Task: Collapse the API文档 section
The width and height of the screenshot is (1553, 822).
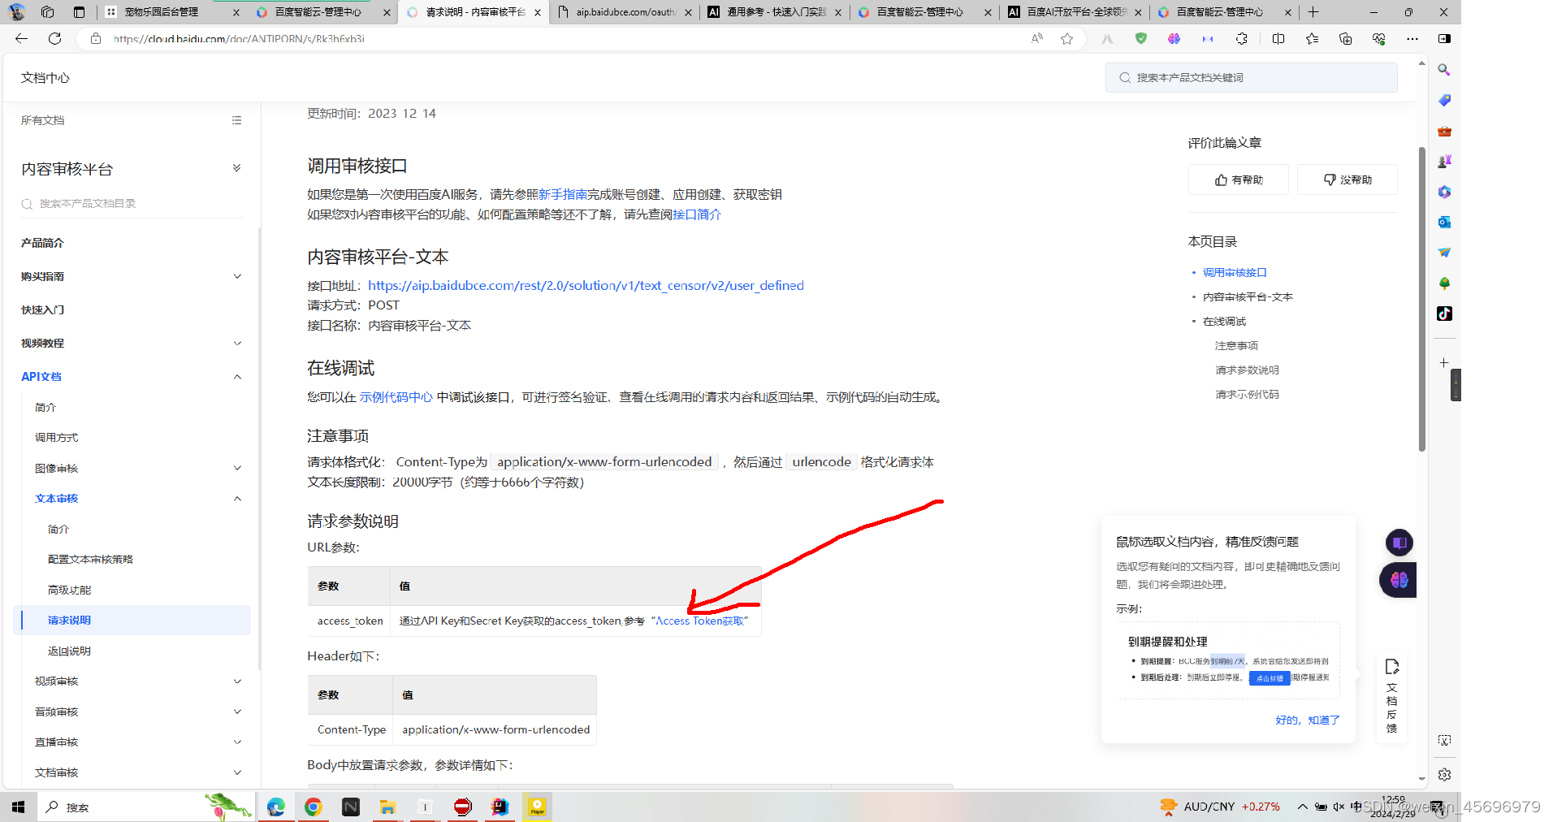Action: pos(237,376)
